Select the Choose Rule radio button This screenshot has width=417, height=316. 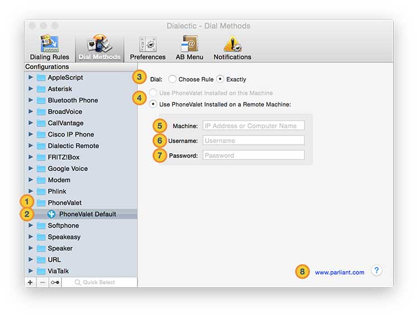tap(172, 79)
